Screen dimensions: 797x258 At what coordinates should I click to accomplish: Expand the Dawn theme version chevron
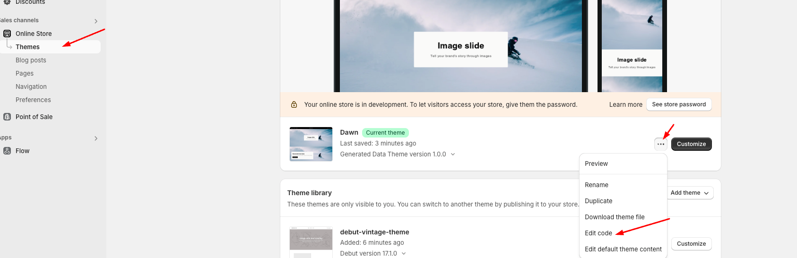453,155
